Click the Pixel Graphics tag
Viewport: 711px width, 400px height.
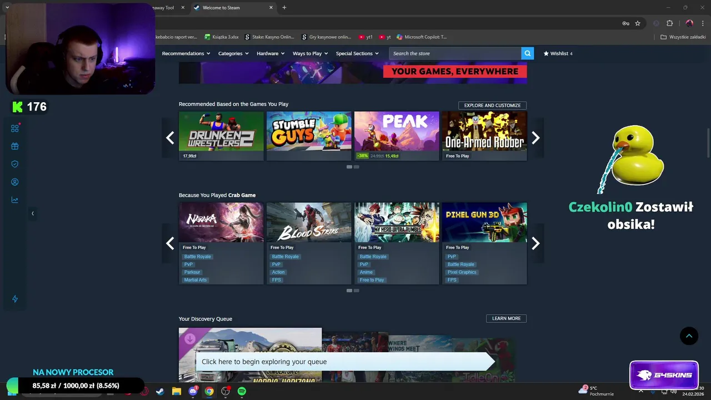462,272
